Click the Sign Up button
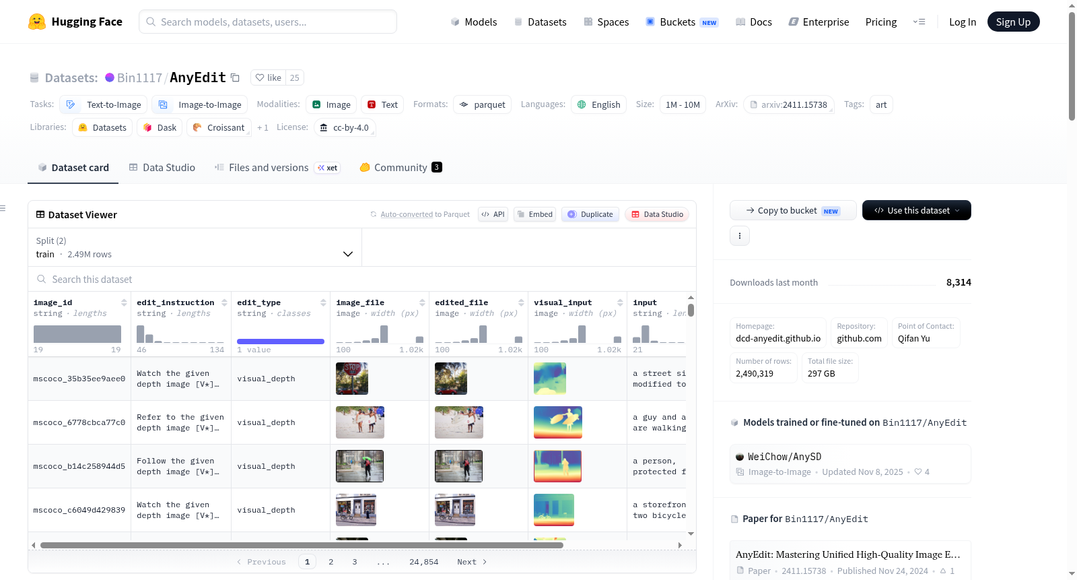1077x580 pixels. [1013, 22]
